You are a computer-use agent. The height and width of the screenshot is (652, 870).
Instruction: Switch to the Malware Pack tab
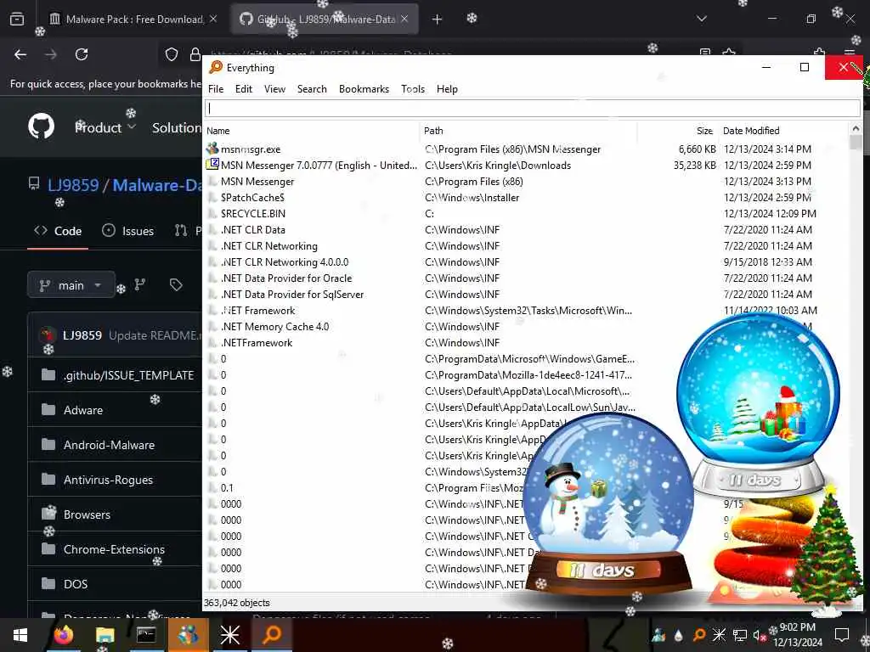tap(132, 19)
